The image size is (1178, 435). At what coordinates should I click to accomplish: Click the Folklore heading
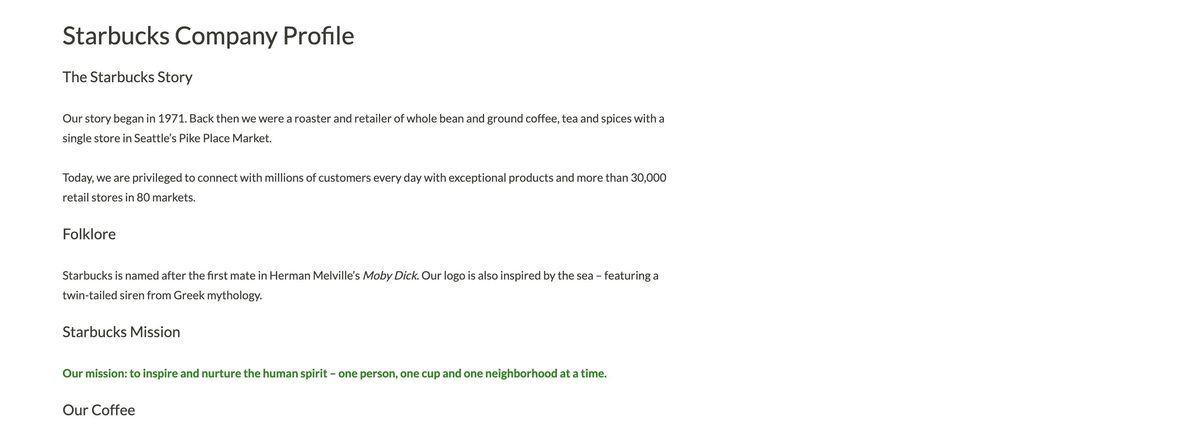[x=89, y=234]
